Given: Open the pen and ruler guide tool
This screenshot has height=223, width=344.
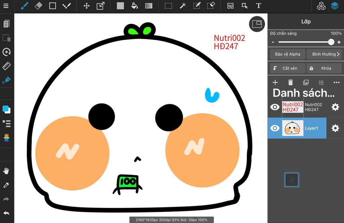Looking at the screenshot, I should point(6,80).
